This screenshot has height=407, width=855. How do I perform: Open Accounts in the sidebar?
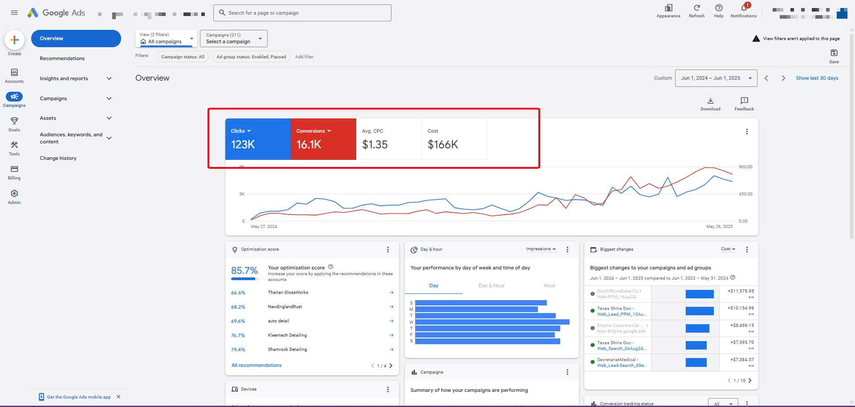click(x=14, y=76)
